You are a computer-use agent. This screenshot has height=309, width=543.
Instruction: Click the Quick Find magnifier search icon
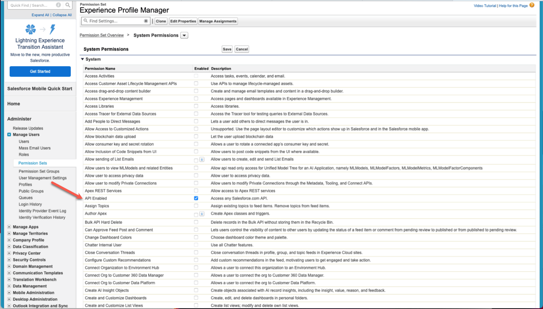click(x=67, y=6)
